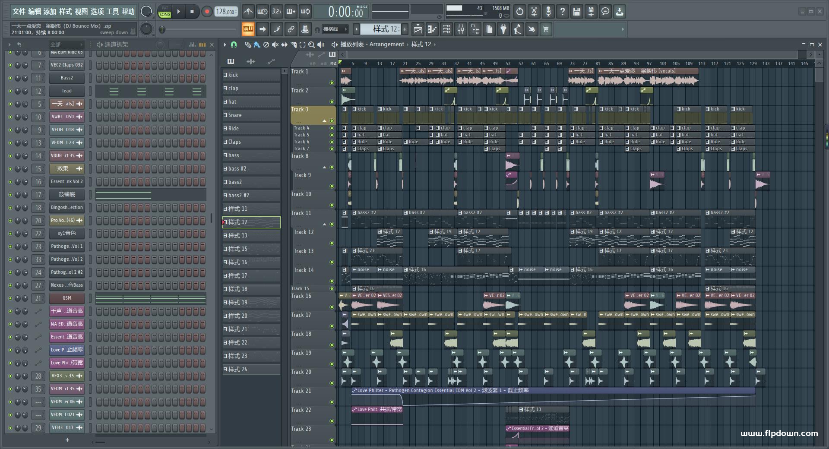
Task: Click the step editing arrow icon
Action: point(263,29)
